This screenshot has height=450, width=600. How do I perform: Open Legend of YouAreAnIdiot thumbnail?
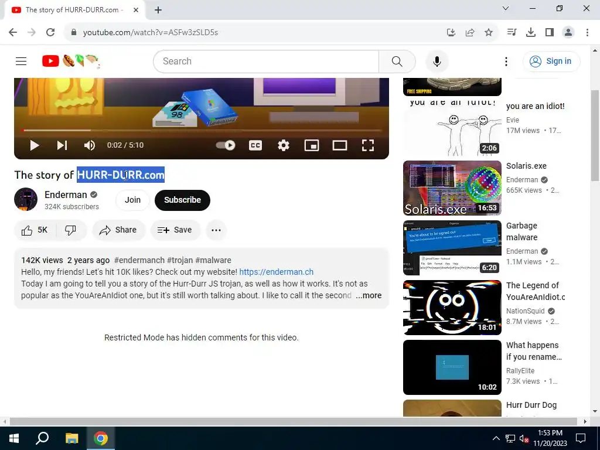point(452,307)
